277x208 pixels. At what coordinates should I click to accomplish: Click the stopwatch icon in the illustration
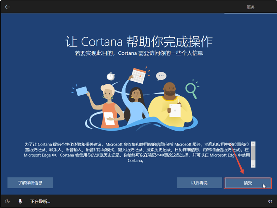111,76
